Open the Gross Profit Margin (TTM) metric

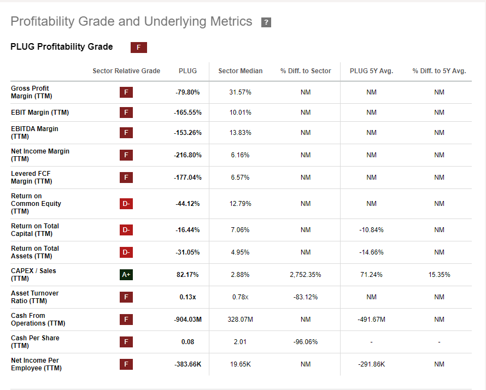30,92
